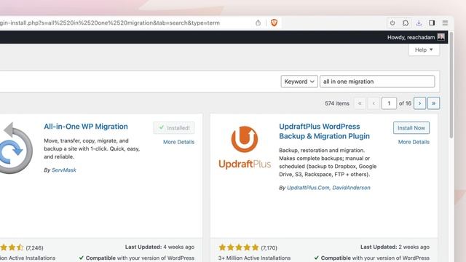Click the UpdraftPlus logo thumbnail
Image resolution: width=466 pixels, height=262 pixels.
[245, 148]
